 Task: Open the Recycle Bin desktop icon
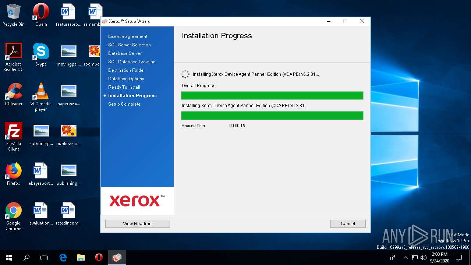[x=14, y=15]
